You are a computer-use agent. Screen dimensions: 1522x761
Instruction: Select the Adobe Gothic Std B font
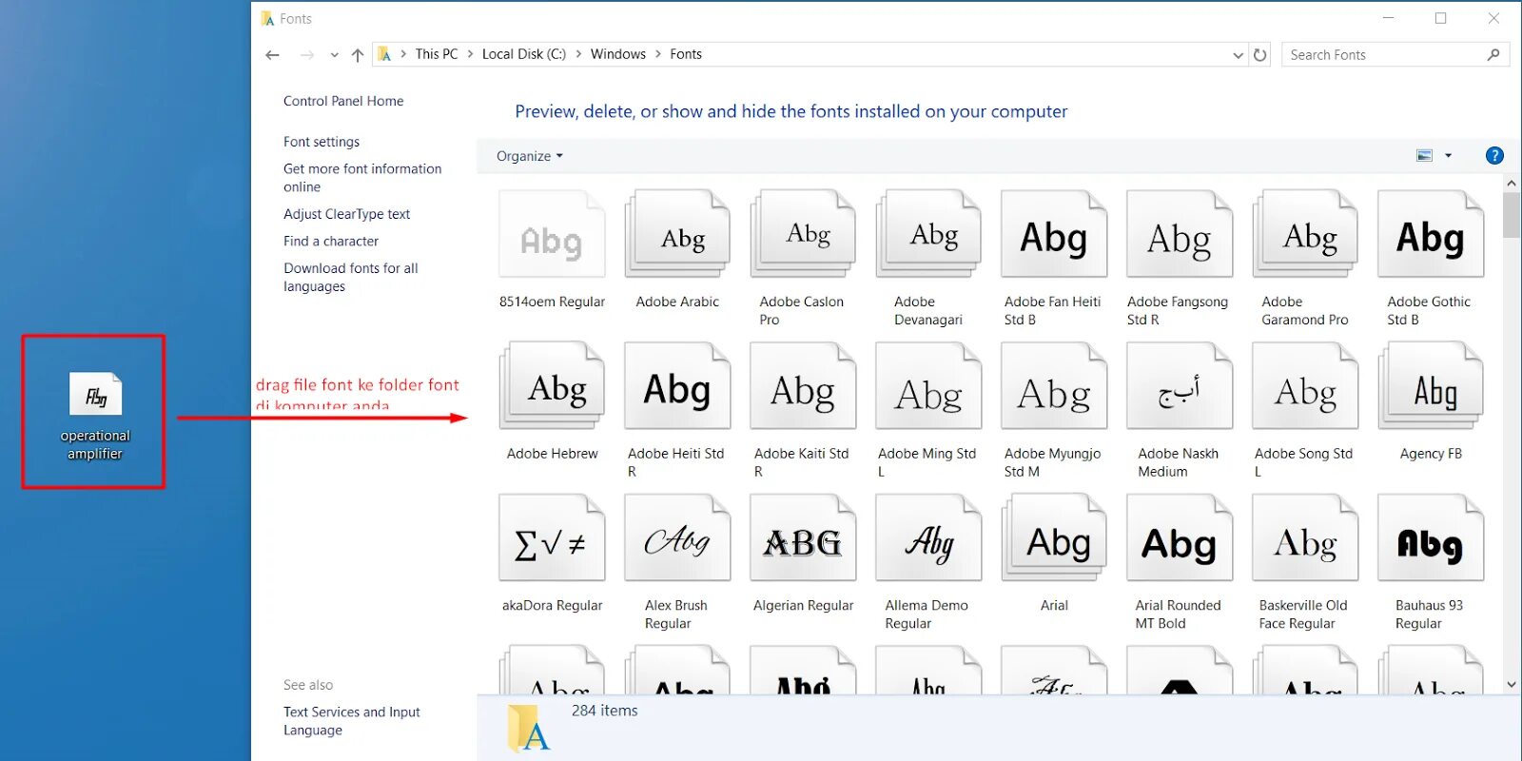point(1431,234)
